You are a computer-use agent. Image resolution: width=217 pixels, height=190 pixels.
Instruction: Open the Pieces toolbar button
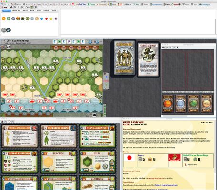pos(91,4)
